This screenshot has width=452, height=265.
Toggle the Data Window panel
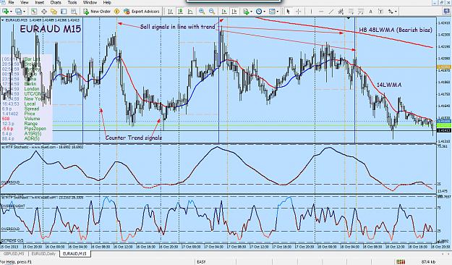tap(44, 12)
